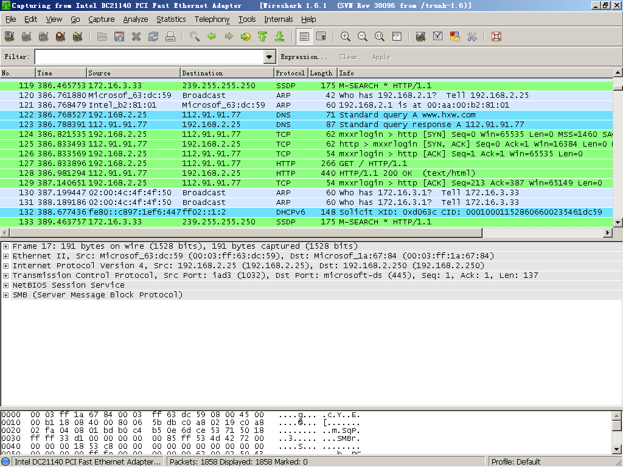Click the Apply filter button

pyautogui.click(x=381, y=57)
